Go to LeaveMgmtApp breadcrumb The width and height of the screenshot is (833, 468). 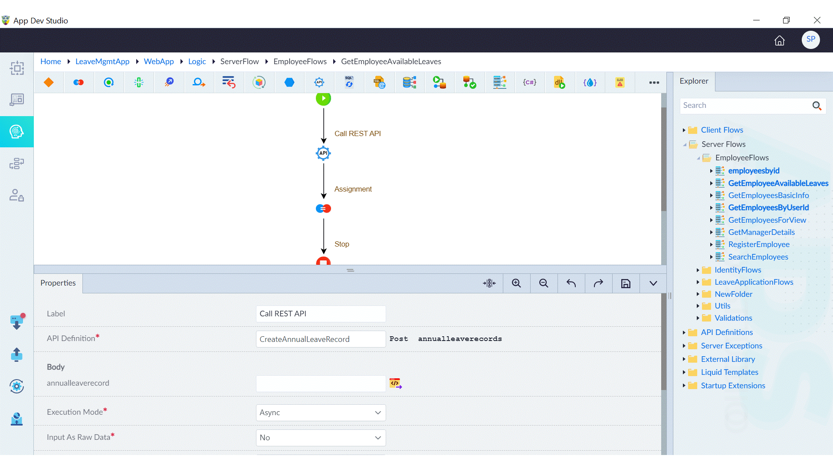(x=102, y=62)
